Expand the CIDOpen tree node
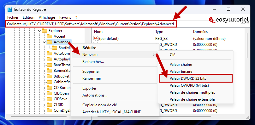Image resolution: width=255 pixels, height=125 pixels. [44, 94]
